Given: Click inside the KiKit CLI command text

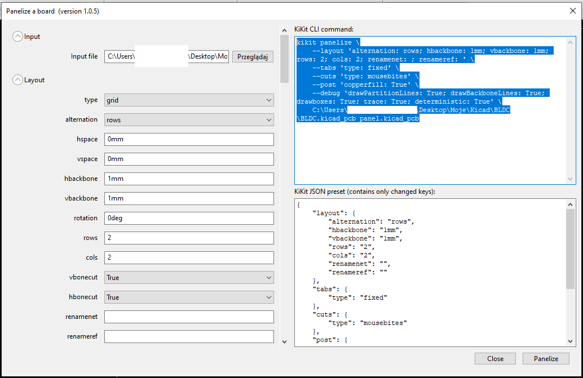Looking at the screenshot, I should tap(431, 110).
